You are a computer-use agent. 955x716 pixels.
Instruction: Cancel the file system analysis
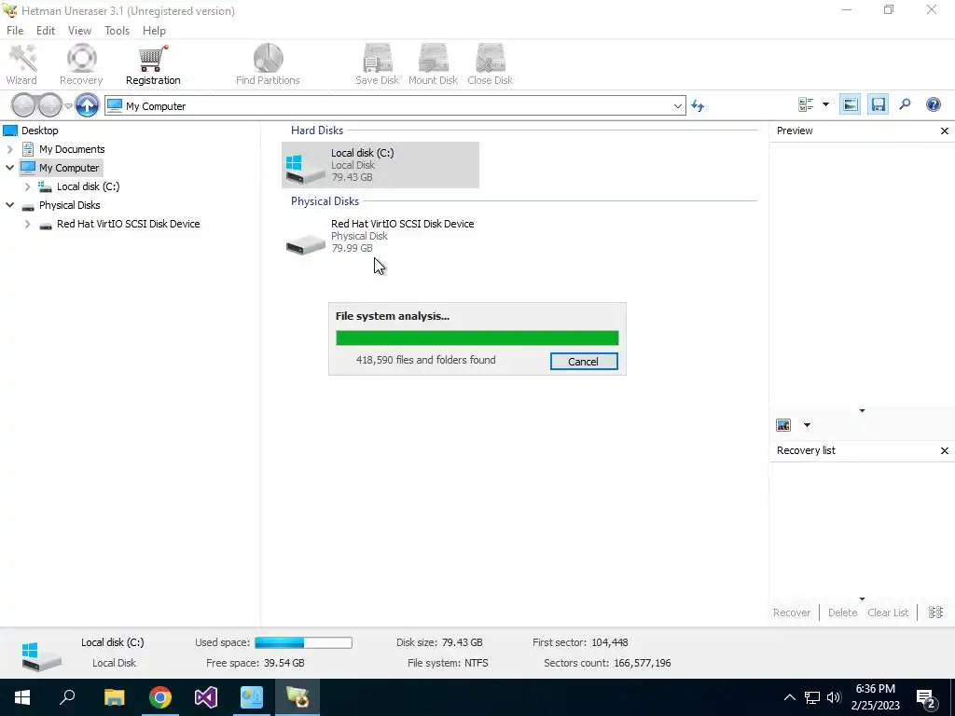click(x=584, y=361)
